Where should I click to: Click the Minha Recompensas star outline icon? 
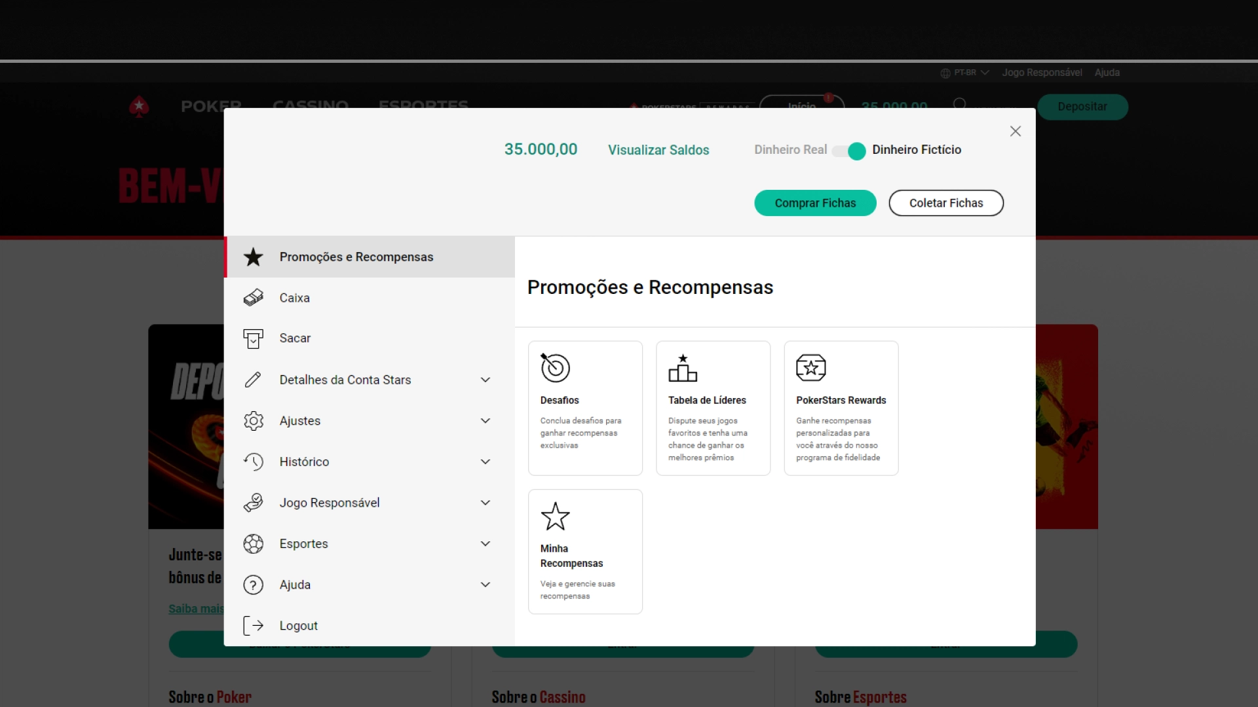point(555,517)
